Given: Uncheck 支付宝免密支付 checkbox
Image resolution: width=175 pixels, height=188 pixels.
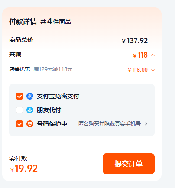Looking at the screenshot, I should pyautogui.click(x=19, y=96).
